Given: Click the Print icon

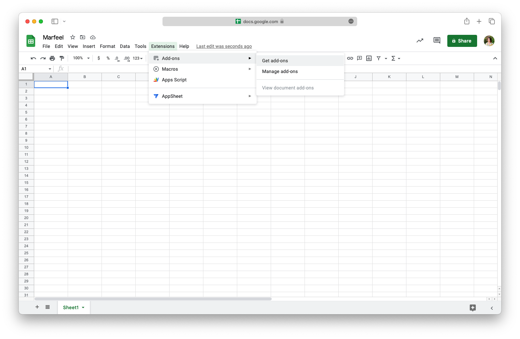Looking at the screenshot, I should [52, 58].
